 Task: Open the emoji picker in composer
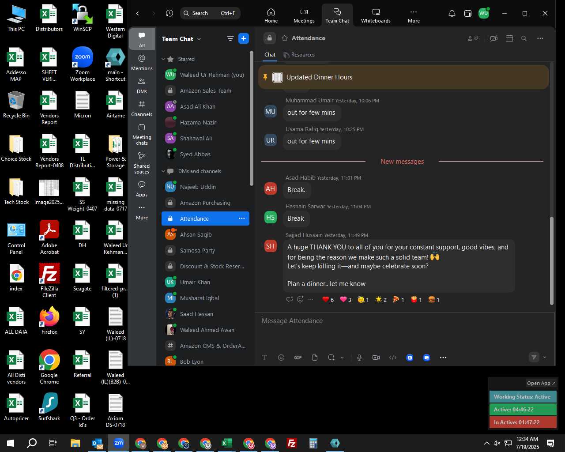coord(281,358)
